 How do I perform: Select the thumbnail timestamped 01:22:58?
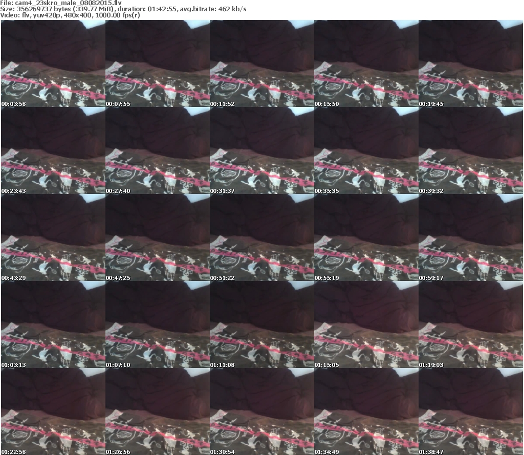[53, 411]
